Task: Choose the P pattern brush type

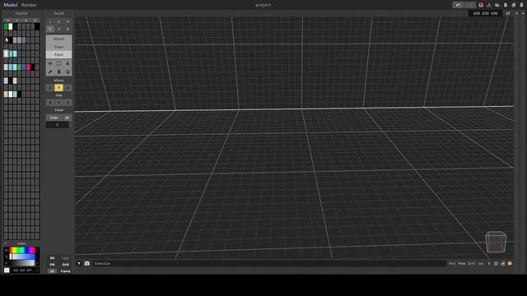Action: click(x=68, y=22)
